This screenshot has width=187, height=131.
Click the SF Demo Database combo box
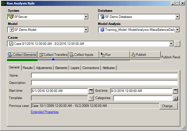pos(139,17)
